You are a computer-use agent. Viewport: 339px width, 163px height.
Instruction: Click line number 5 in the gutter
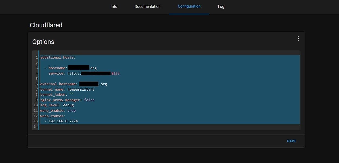[36, 79]
